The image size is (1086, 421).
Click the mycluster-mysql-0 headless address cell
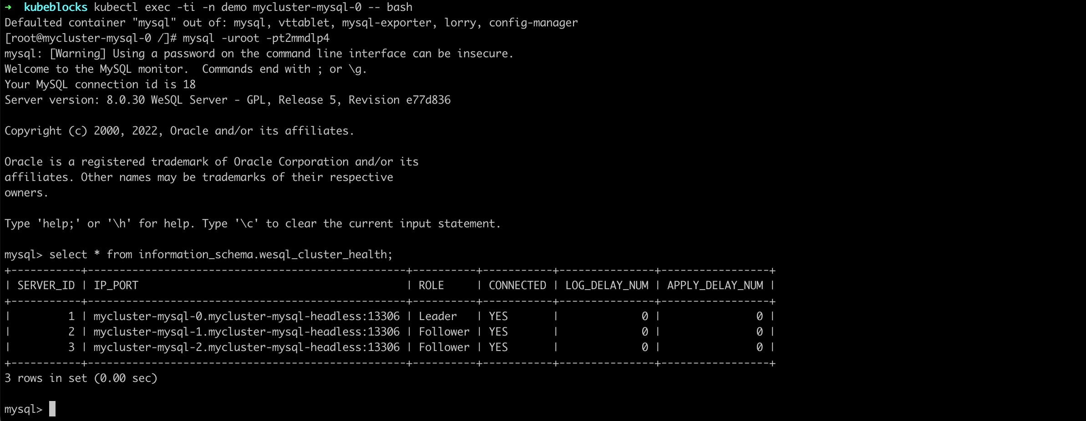(x=246, y=316)
